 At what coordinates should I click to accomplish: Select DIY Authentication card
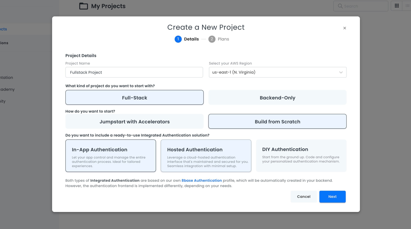[x=301, y=156]
